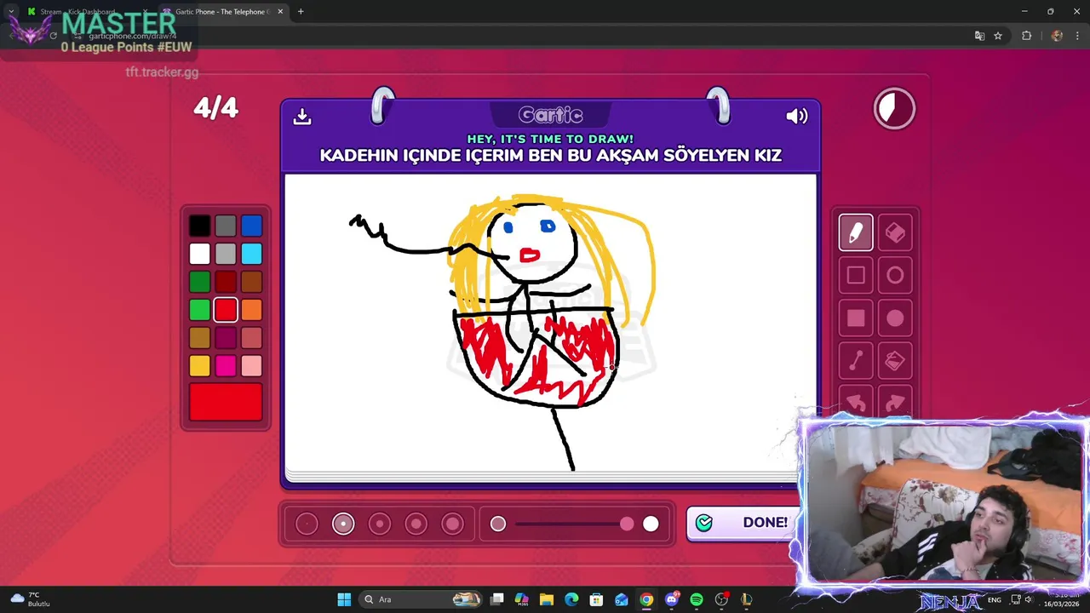This screenshot has height=613, width=1090.
Task: Pick the orange color swatch
Action: click(x=251, y=310)
